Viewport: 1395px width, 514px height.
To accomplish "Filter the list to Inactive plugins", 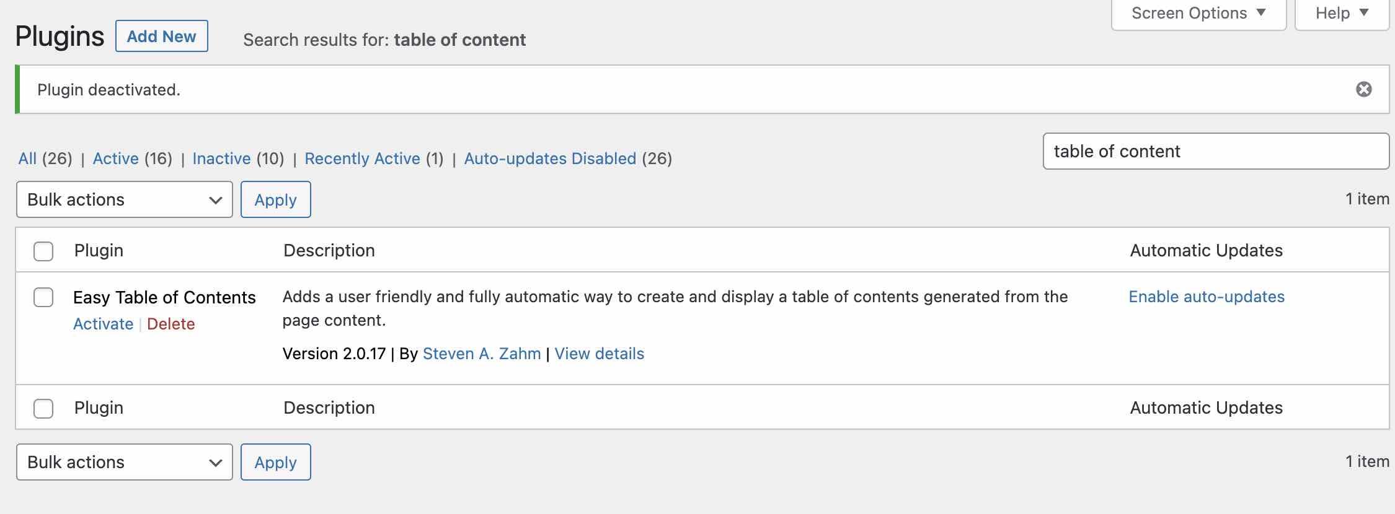I will coord(221,159).
